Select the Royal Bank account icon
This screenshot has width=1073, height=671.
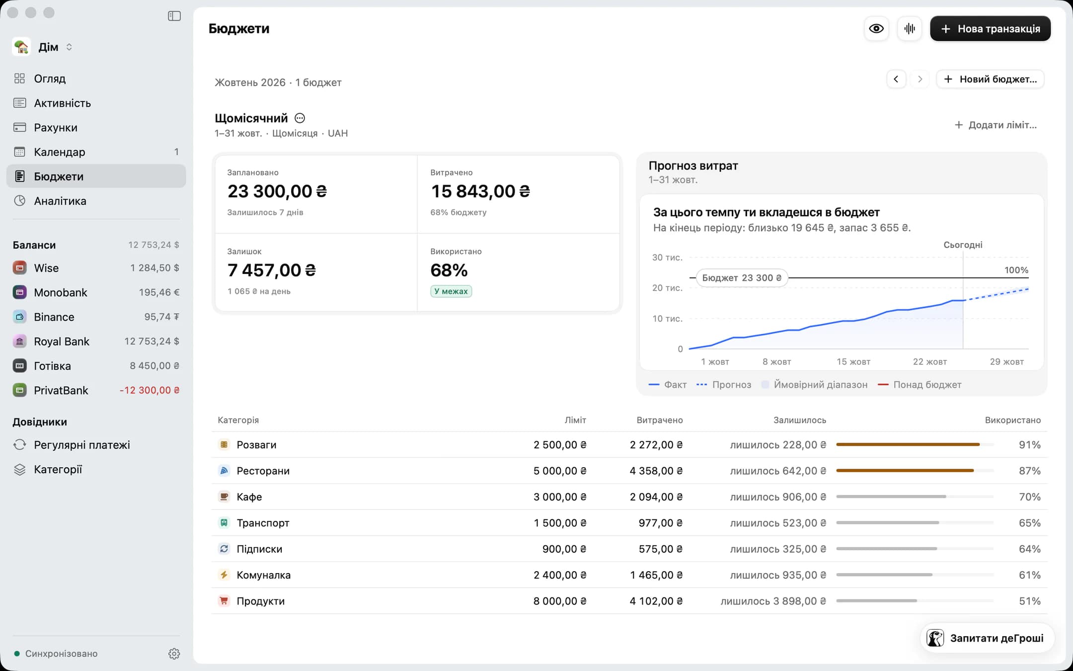[x=19, y=341]
